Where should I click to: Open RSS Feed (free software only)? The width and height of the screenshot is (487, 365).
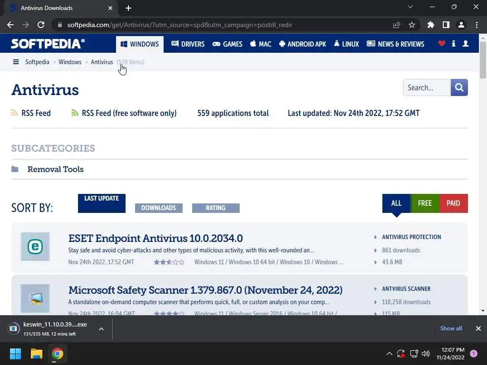pos(124,113)
